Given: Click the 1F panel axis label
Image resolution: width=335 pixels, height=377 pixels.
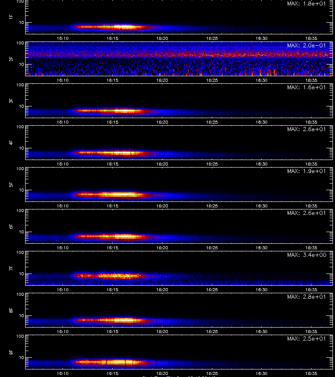Looking at the screenshot, I should click(11, 17).
